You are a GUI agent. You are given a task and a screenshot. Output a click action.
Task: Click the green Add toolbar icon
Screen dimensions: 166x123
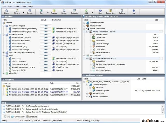pyautogui.click(x=86, y=12)
